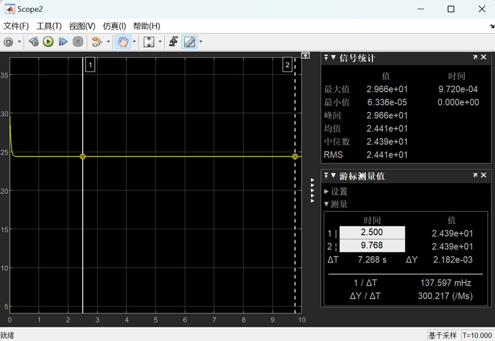Open dropdown arrow next to measurements icon
Viewport: 495px width, 341px height.
point(201,42)
